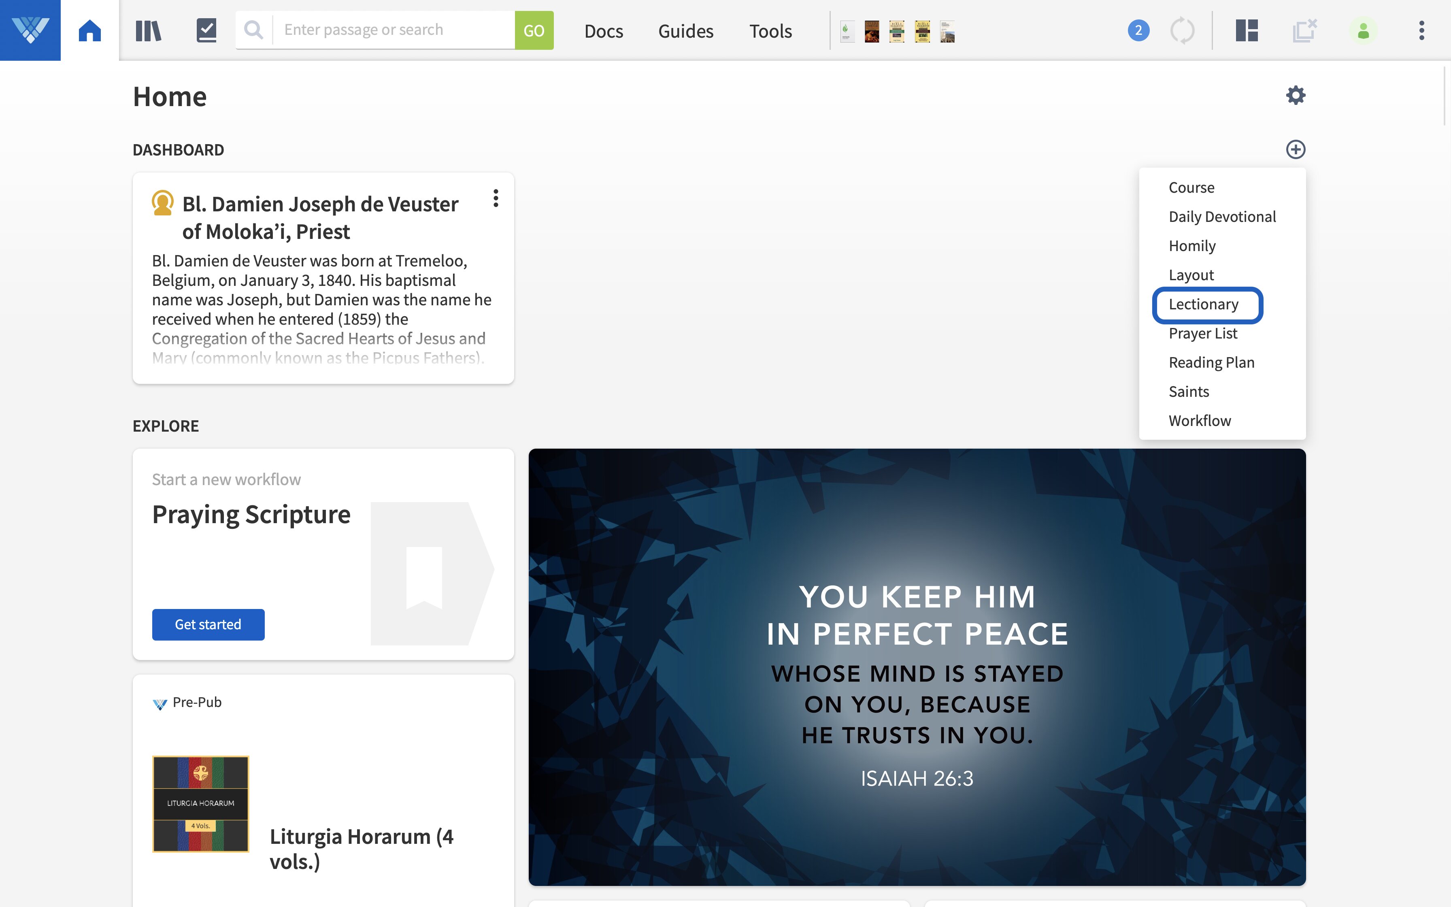The width and height of the screenshot is (1451, 907).
Task: Open the third shortcut book thumbnail
Action: 897,31
